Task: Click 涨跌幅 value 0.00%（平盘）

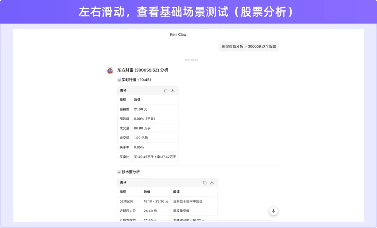Action: click(x=145, y=119)
